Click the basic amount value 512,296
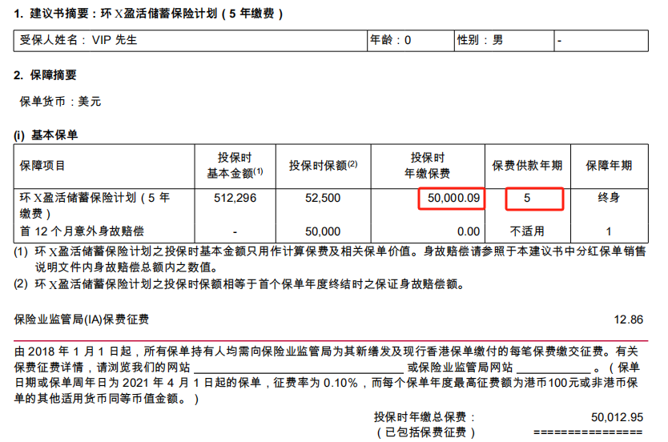 [235, 198]
